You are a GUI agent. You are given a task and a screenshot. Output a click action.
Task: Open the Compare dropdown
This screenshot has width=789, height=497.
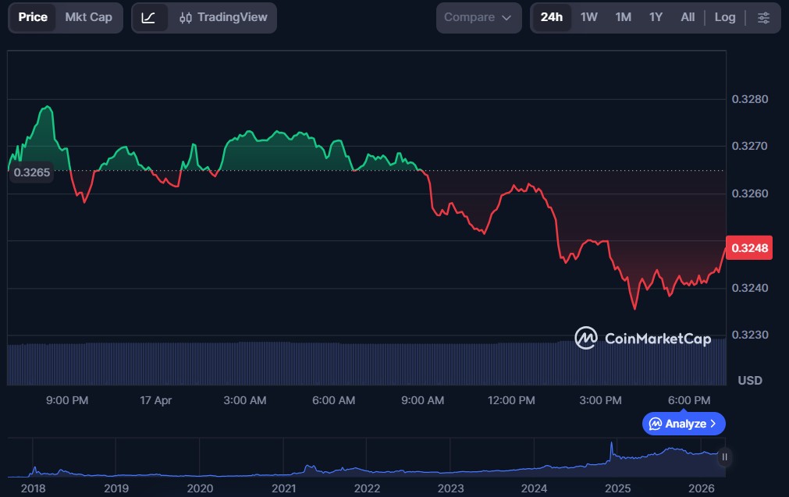478,17
